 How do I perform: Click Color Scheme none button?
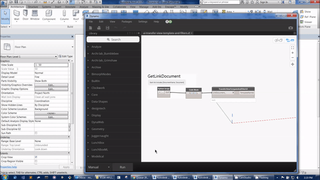[x=51, y=113]
